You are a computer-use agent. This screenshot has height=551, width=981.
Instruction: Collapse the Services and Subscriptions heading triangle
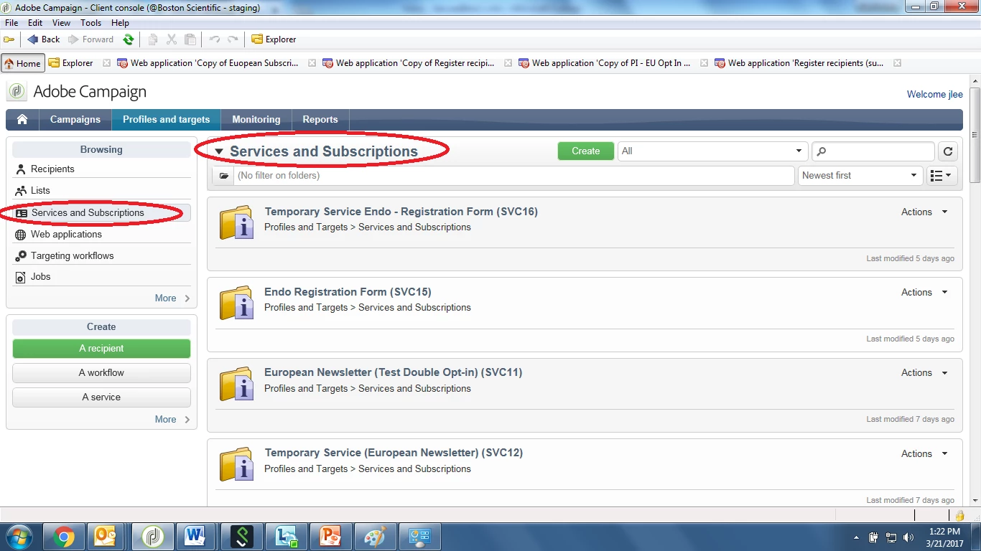[219, 152]
